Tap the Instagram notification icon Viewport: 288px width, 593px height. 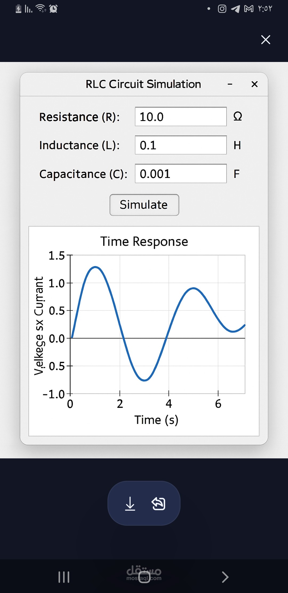(x=222, y=9)
